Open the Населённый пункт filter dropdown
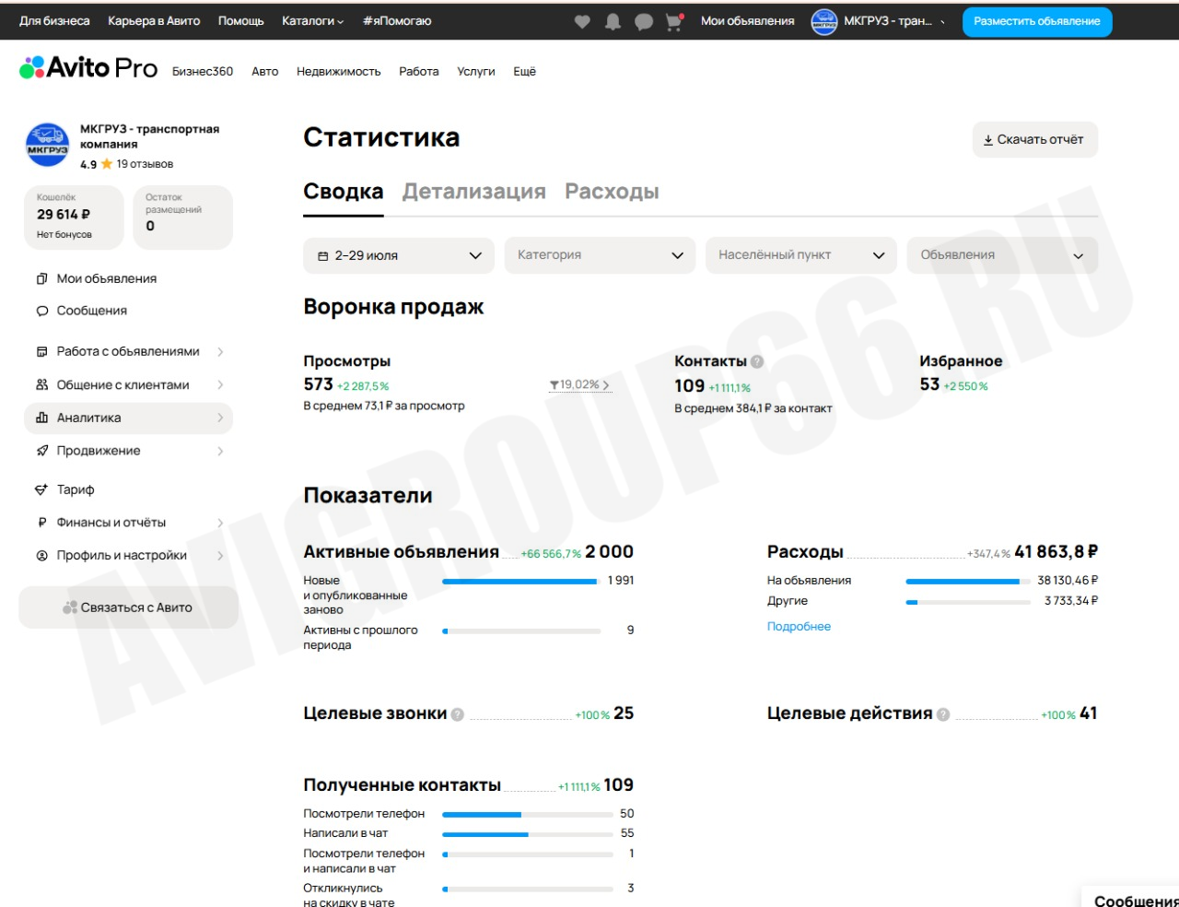This screenshot has height=907, width=1179. [x=801, y=255]
